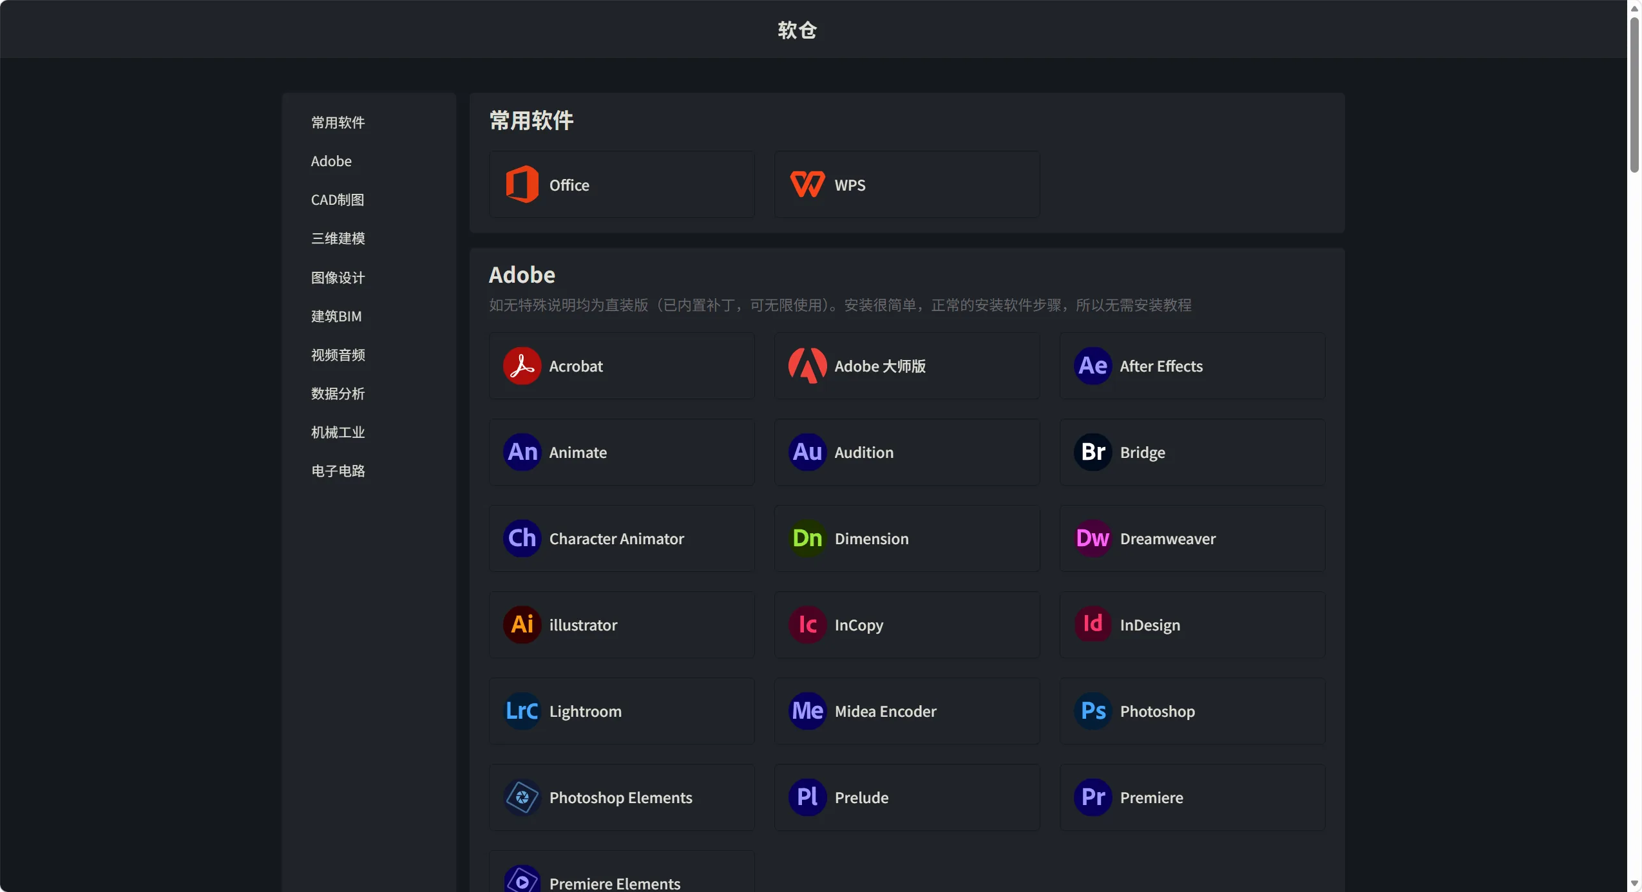Open CAD制图 category in sidebar

pyautogui.click(x=338, y=200)
